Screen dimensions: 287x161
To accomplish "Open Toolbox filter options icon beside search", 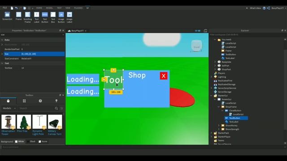I will pos(62,108).
